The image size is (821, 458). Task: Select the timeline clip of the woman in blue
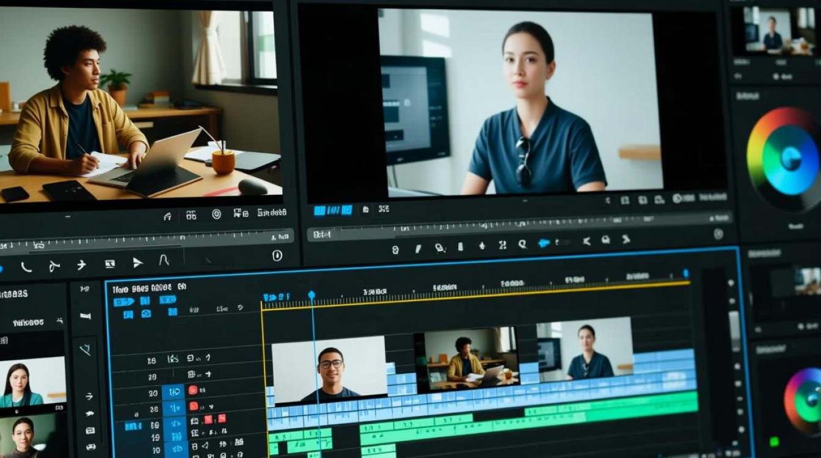point(585,349)
